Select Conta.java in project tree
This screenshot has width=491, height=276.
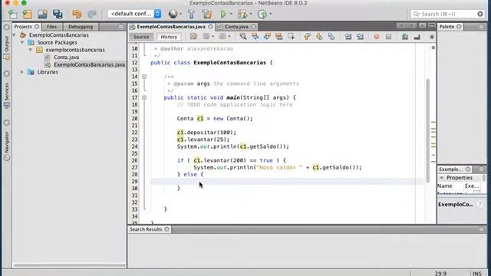pos(67,58)
